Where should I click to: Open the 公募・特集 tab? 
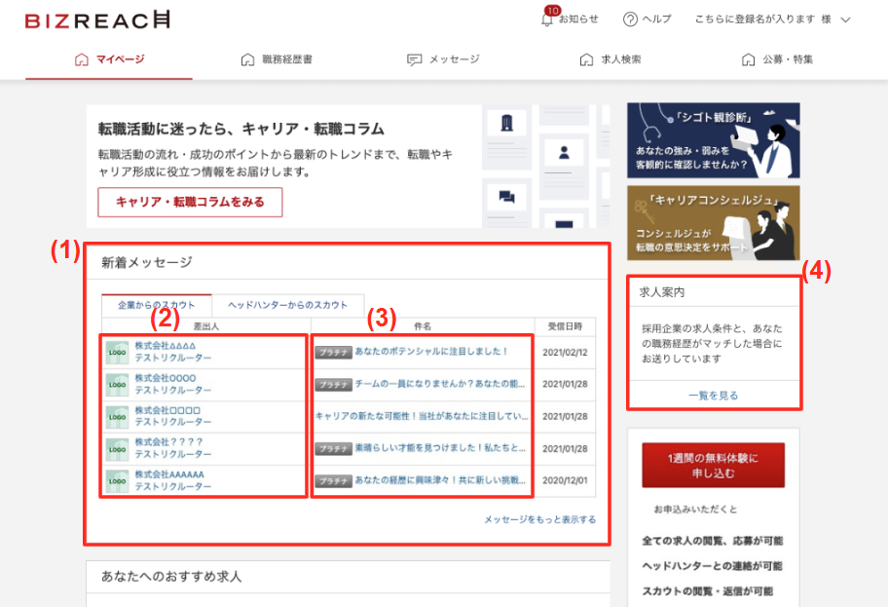[x=778, y=59]
